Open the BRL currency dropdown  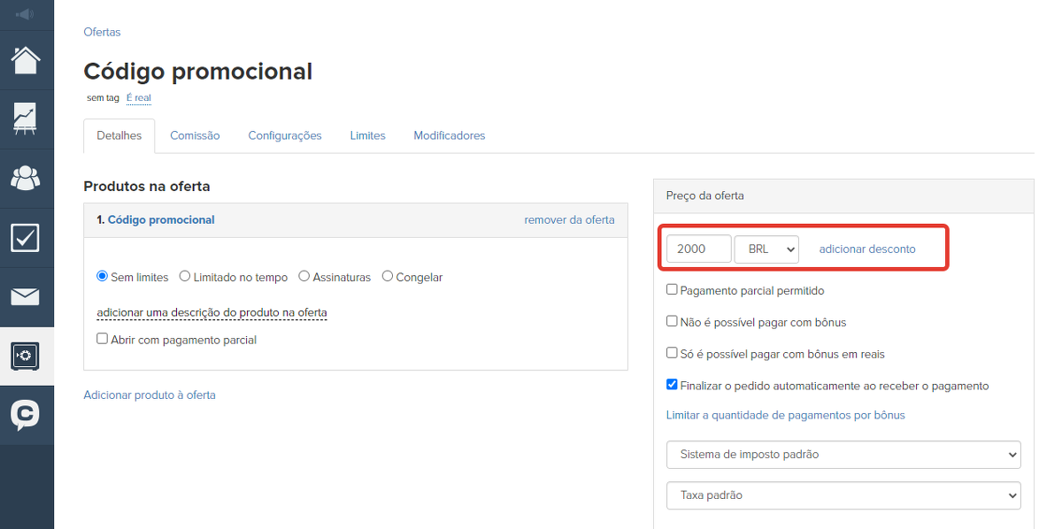[766, 249]
